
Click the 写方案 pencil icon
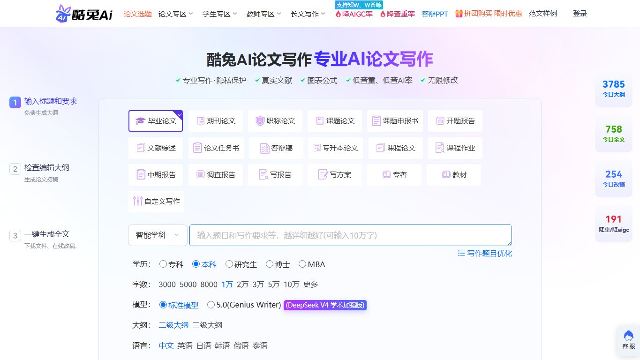[x=323, y=174]
